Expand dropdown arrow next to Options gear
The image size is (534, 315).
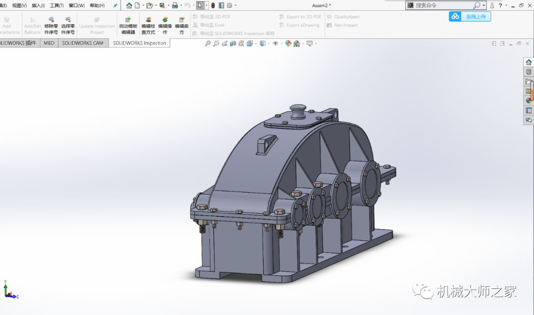tap(236, 5)
